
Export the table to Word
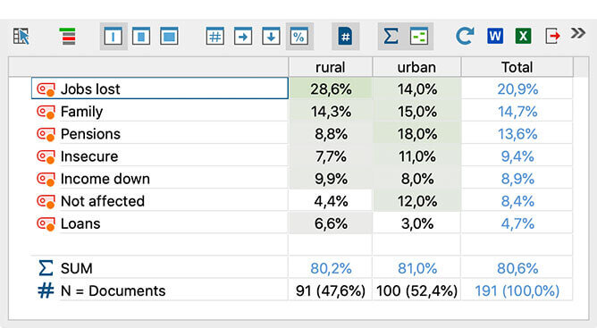(x=495, y=37)
